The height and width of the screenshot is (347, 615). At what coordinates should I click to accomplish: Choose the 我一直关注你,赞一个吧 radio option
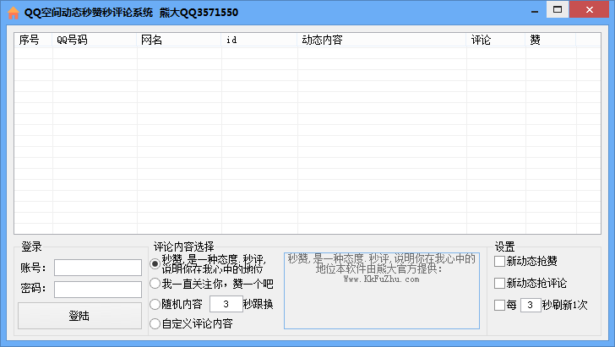tap(155, 284)
